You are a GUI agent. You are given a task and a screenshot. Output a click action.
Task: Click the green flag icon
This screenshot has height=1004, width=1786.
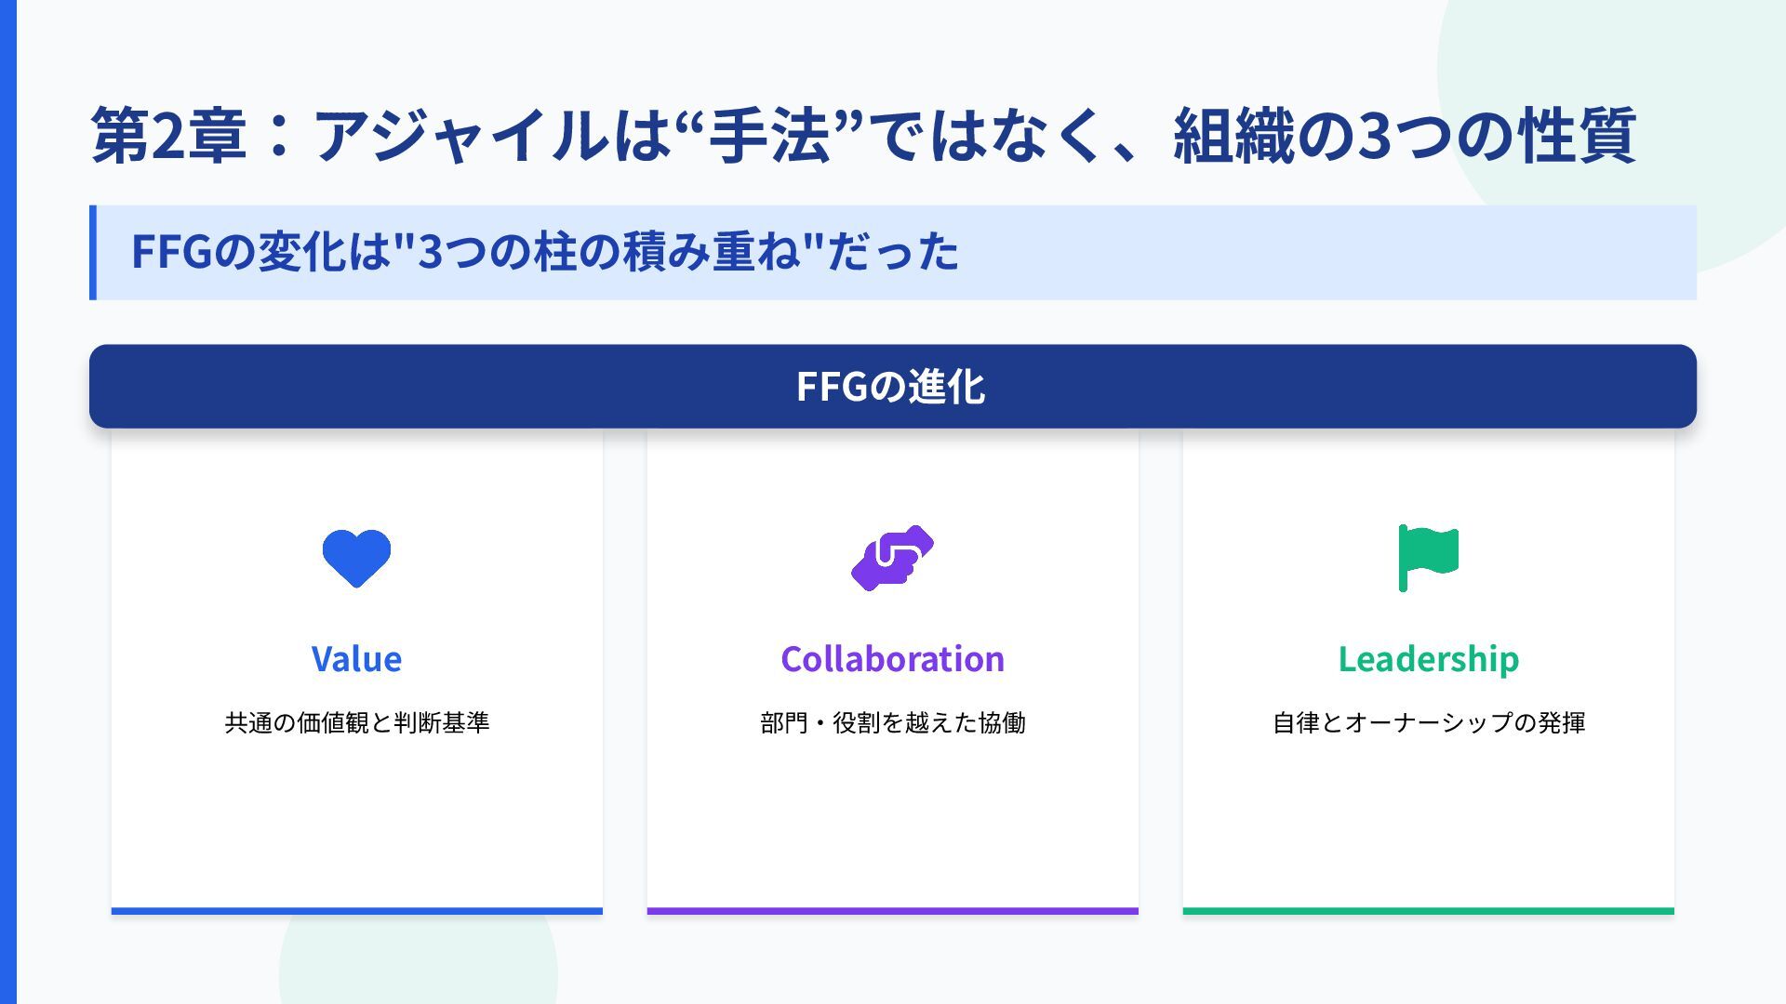coord(1428,557)
